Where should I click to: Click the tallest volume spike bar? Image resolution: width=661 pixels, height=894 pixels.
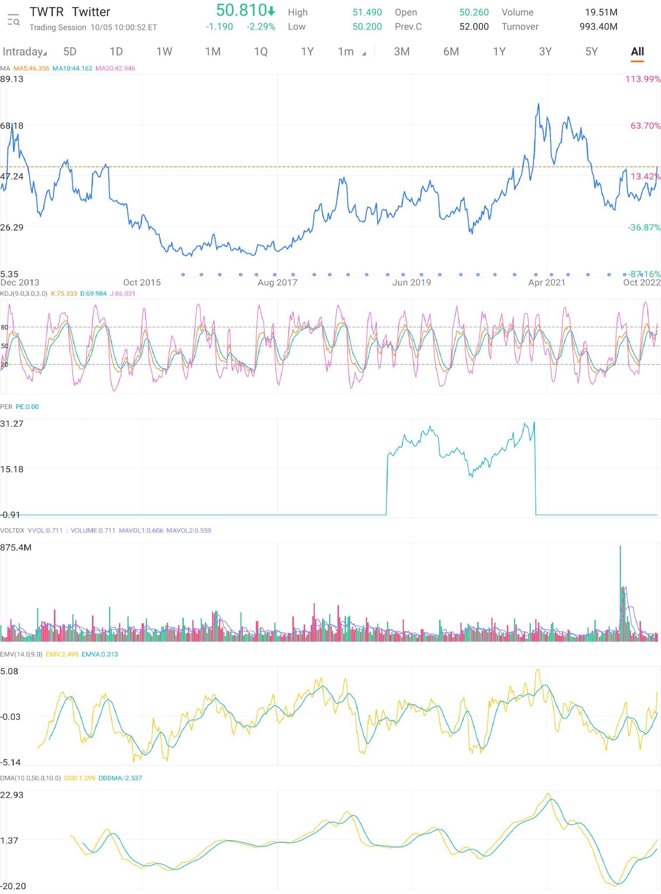coord(620,593)
